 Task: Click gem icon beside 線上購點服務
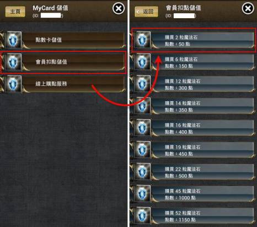click(x=13, y=84)
